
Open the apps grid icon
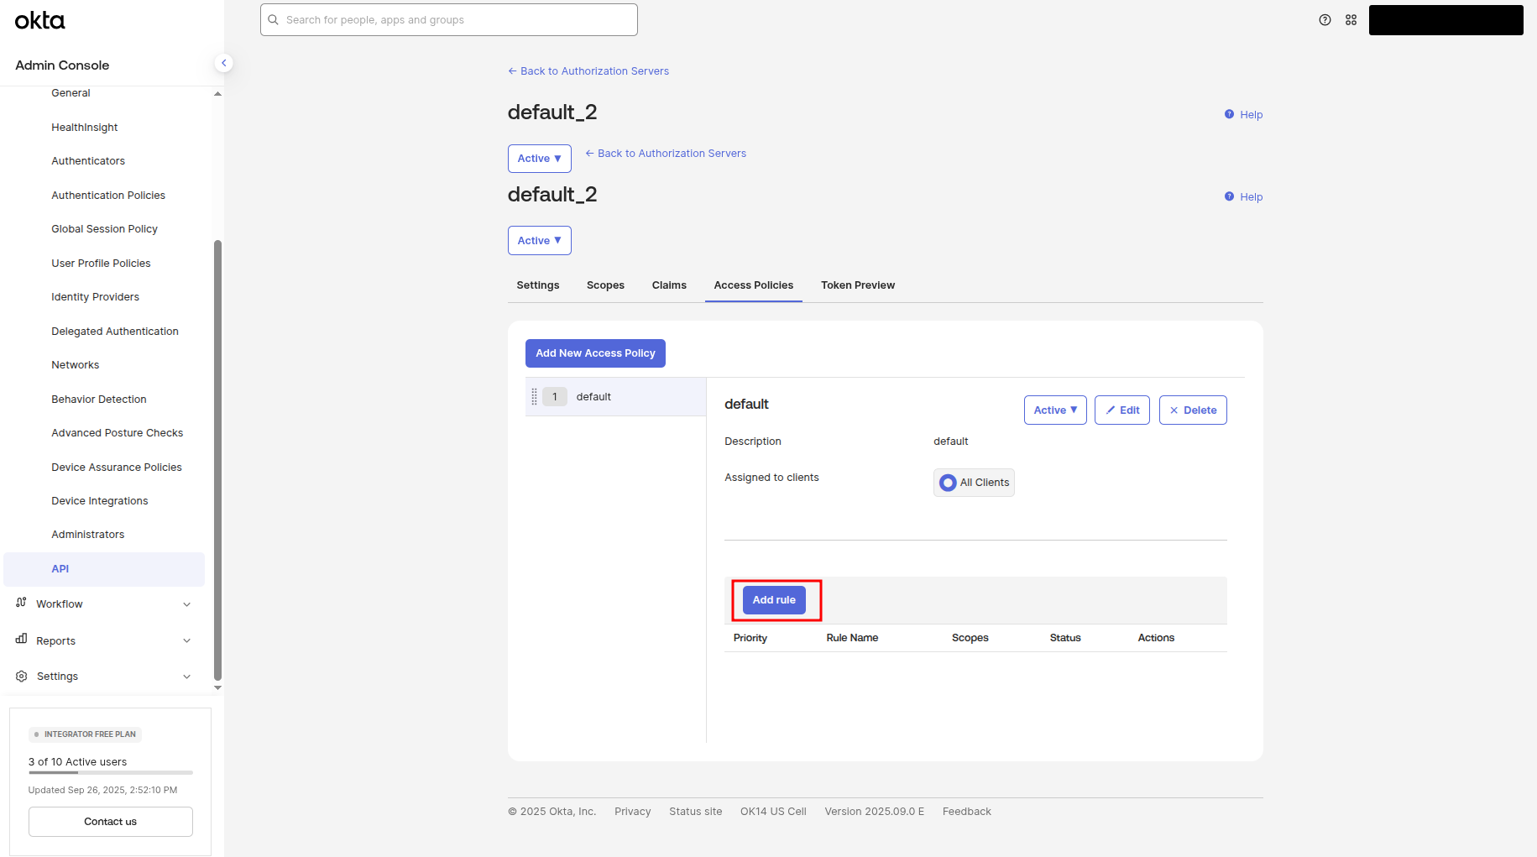pos(1351,20)
